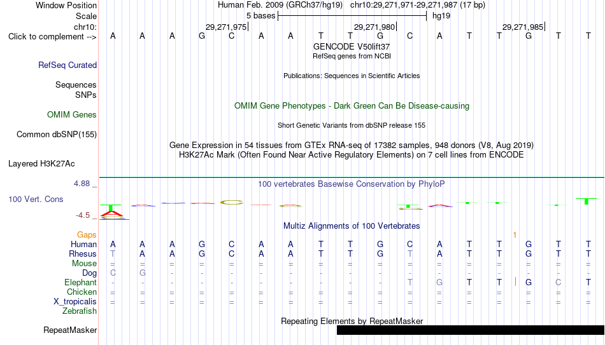Click the Rhesus species label
Screen dimensions: 605x345
point(82,254)
